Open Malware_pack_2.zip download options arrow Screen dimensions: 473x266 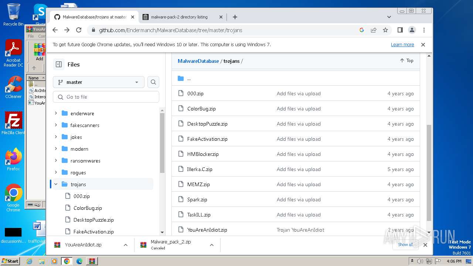coord(212,245)
